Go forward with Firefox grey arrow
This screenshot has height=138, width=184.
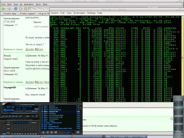(9, 9)
